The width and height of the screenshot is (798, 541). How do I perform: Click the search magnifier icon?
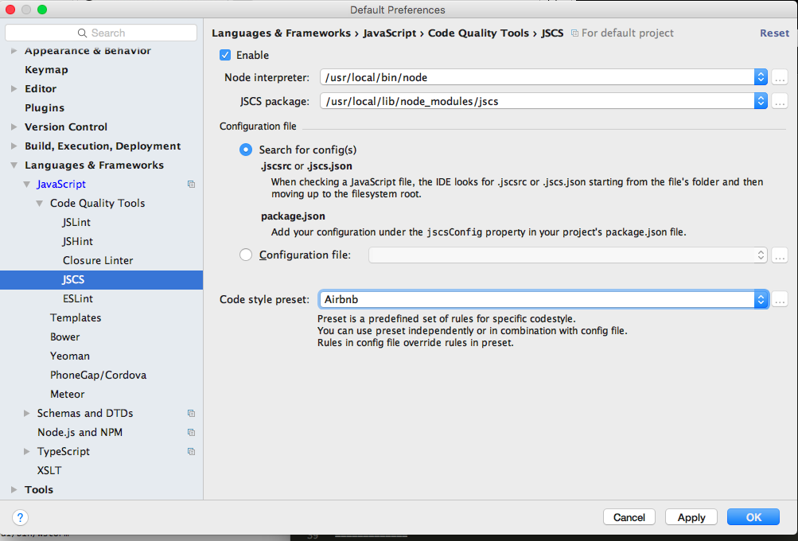[x=82, y=33]
